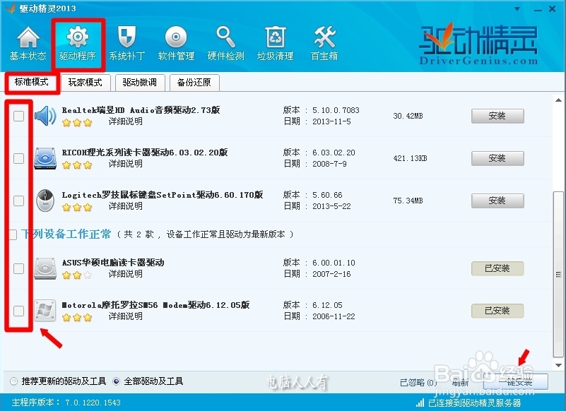
Task: Click the Motorola modem Windows icon
Action: (x=45, y=311)
